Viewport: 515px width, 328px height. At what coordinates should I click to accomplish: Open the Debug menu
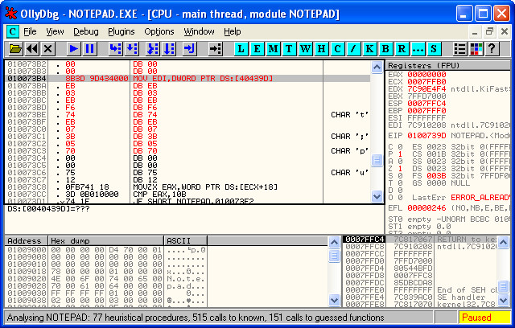point(86,32)
